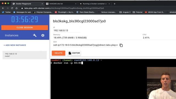Viewport: 176px width, 99px height.
Task: Click the Memory value 18.49% text
Action: click(x=70, y=38)
